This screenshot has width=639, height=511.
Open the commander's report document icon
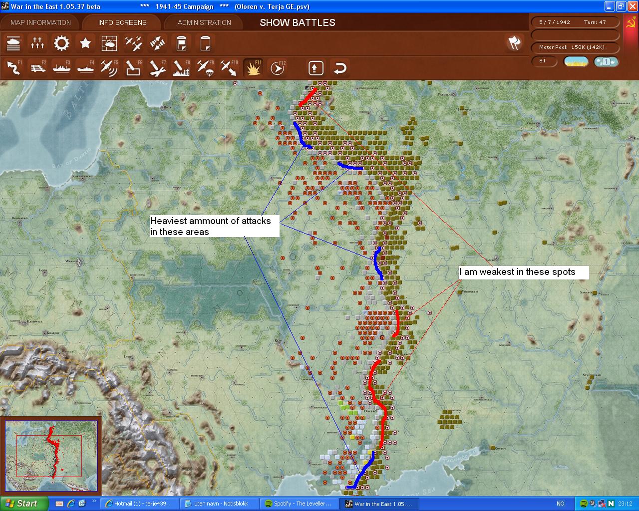181,43
